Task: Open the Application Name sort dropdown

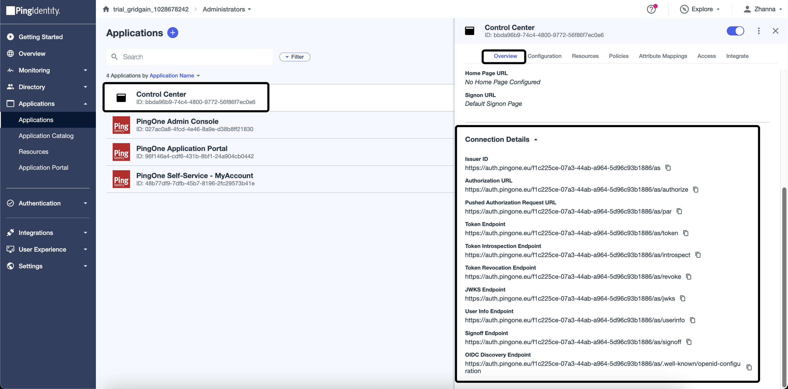Action: tap(174, 76)
